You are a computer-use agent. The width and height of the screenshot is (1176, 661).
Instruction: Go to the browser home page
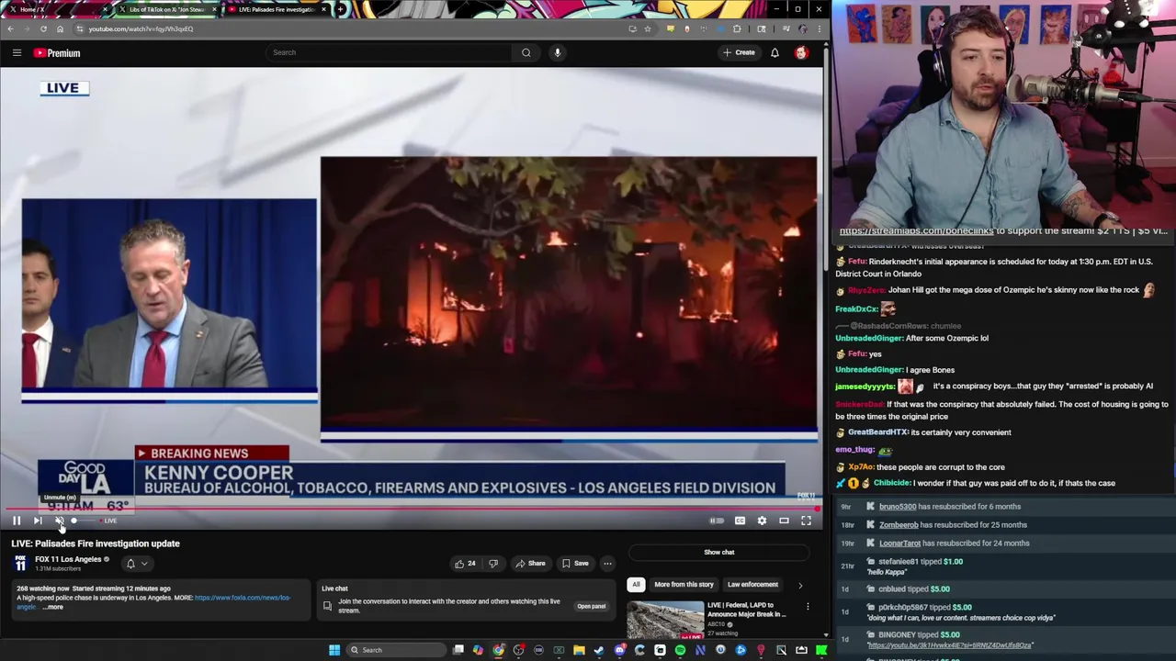(60, 28)
